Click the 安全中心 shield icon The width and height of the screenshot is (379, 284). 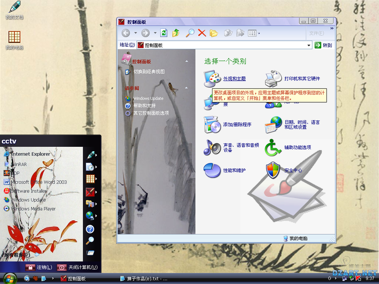(273, 170)
